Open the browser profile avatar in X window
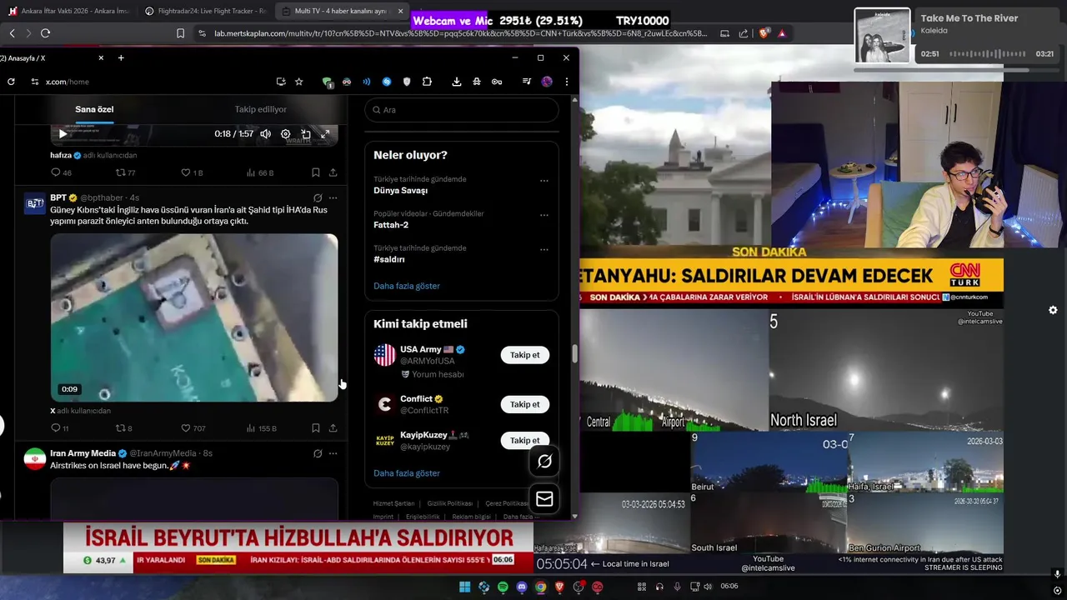The image size is (1067, 600). tap(547, 82)
